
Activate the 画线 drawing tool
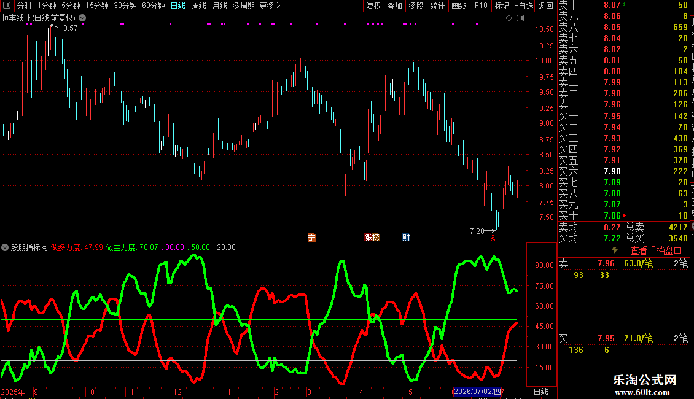pyautogui.click(x=459, y=6)
